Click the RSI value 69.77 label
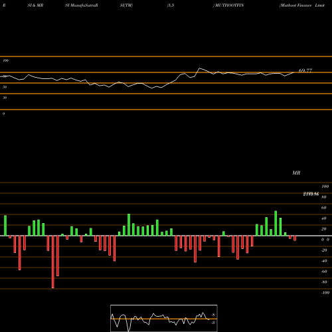The height and width of the screenshot is (332, 332). click(305, 70)
